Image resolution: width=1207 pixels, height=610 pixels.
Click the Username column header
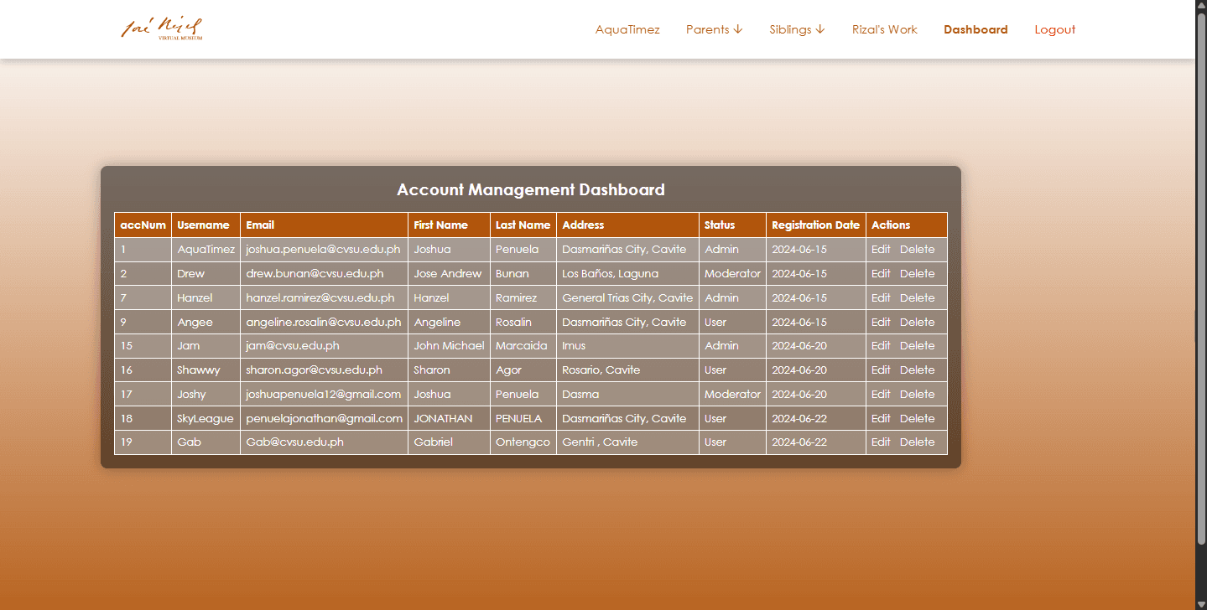coord(206,225)
